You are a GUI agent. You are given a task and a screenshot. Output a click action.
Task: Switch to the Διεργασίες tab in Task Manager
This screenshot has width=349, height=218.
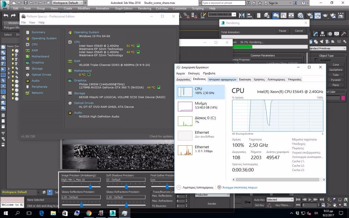pyautogui.click(x=183, y=79)
